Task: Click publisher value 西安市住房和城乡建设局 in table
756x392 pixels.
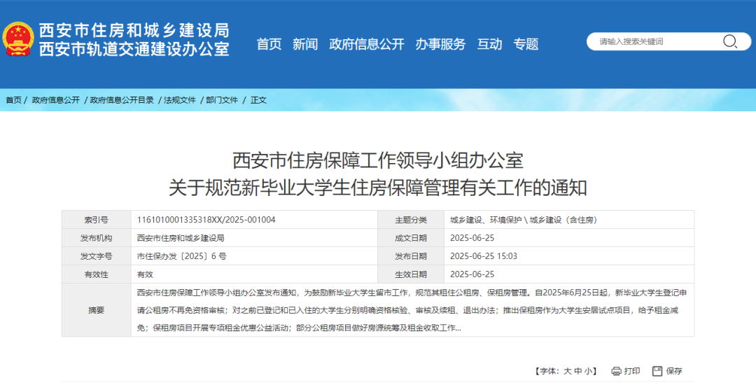Action: [x=181, y=238]
